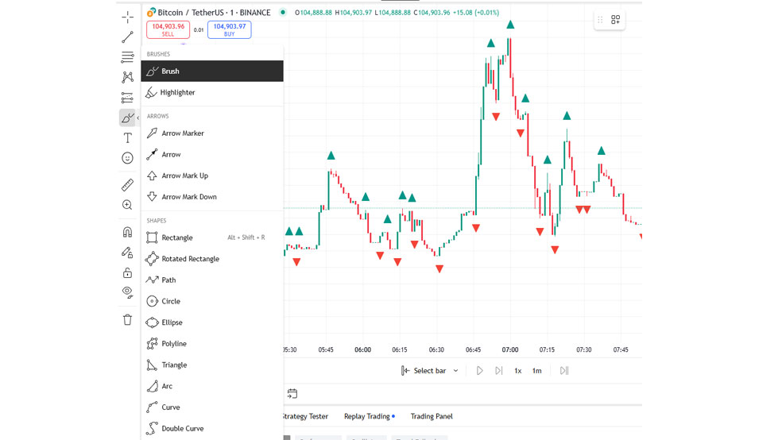Select the Arc shape
This screenshot has height=440, width=782.
tap(212, 386)
